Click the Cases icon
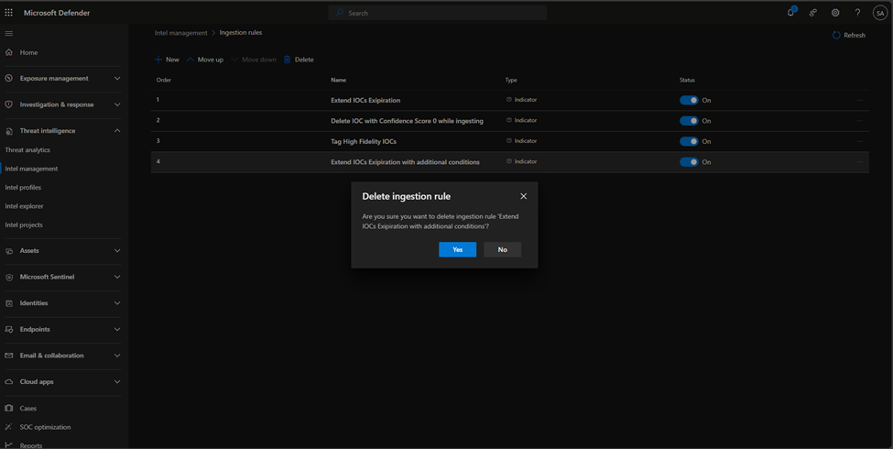 point(8,409)
